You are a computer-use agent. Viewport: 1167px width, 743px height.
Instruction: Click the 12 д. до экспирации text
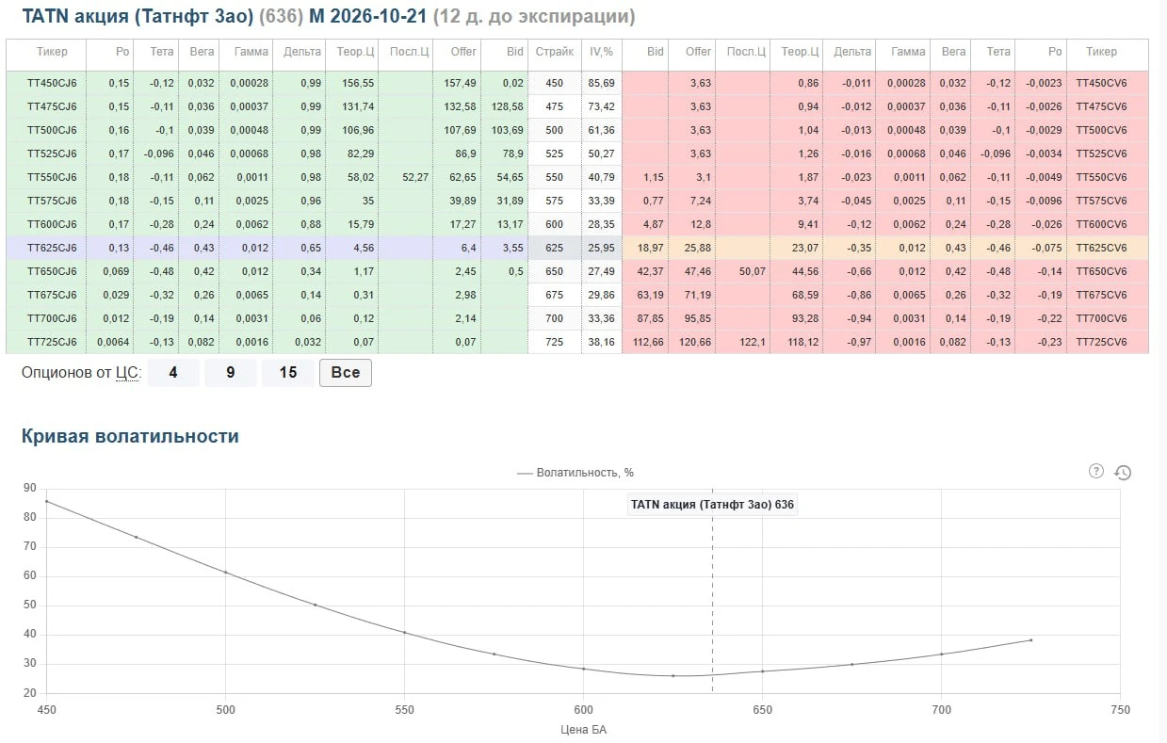(534, 17)
